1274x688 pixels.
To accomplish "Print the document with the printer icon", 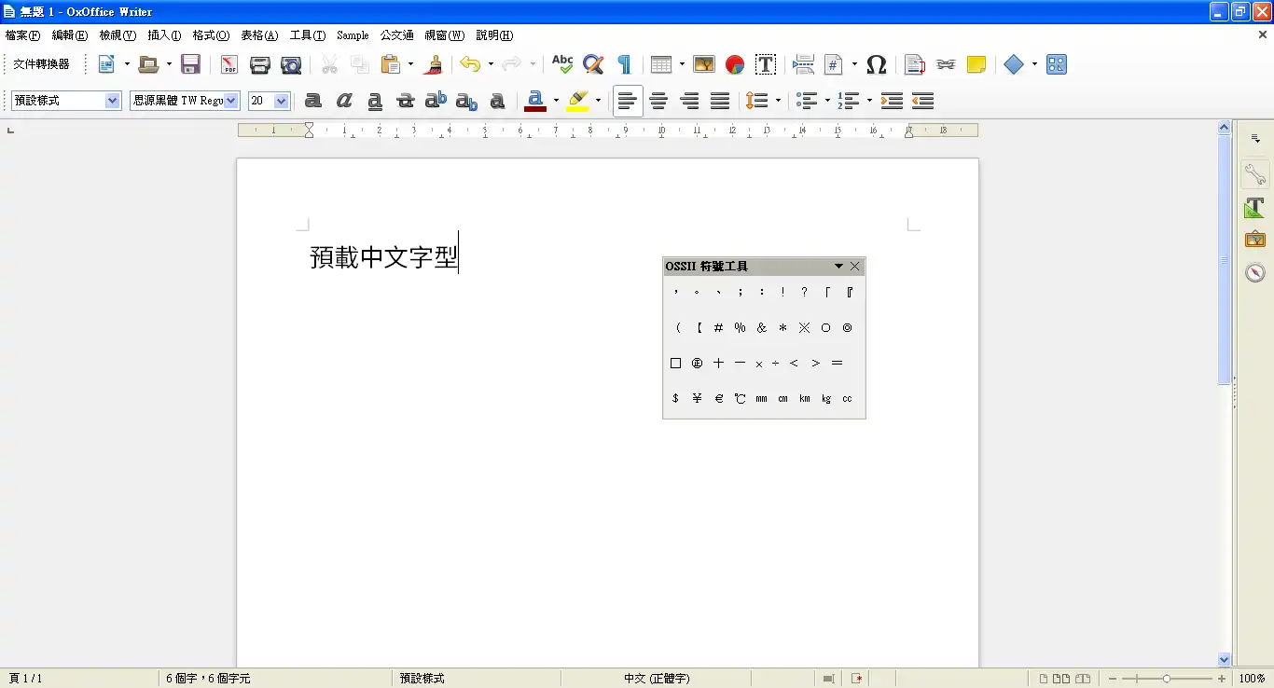I will click(x=260, y=64).
